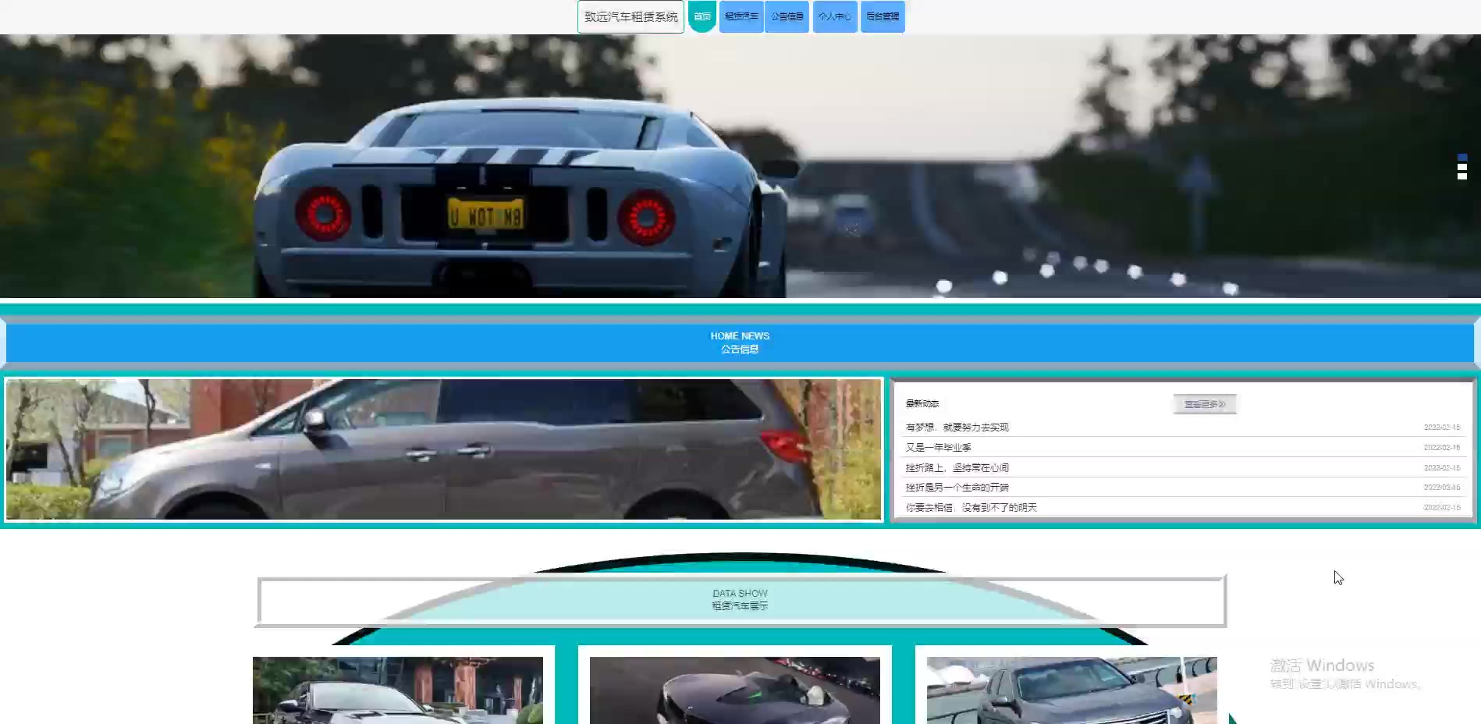Click the 致远汽车租赁系统 site title
Viewport: 1481px width, 724px height.
pyautogui.click(x=630, y=16)
